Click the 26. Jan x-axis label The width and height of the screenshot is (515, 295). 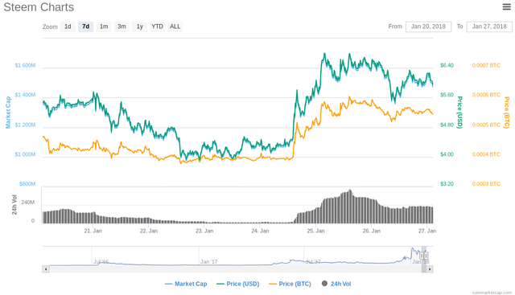coord(372,231)
